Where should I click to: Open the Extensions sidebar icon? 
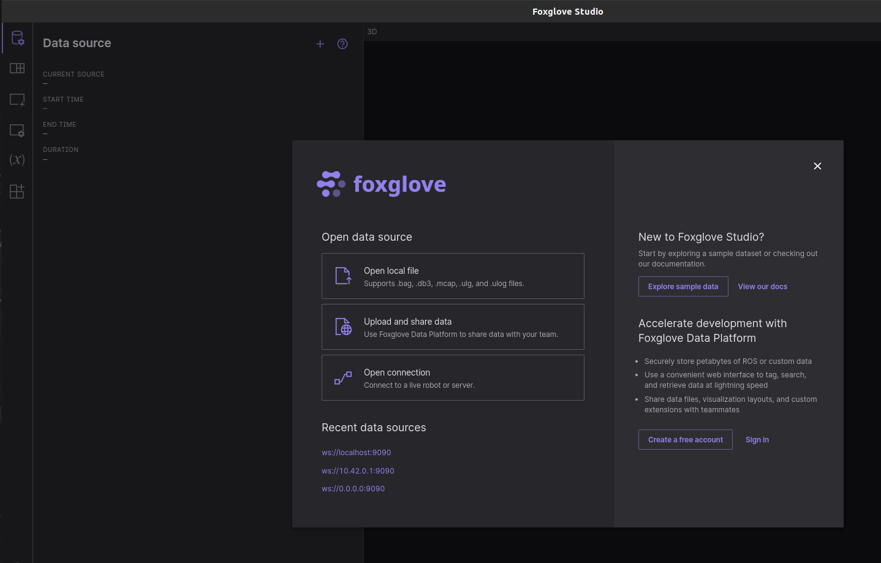(x=17, y=191)
